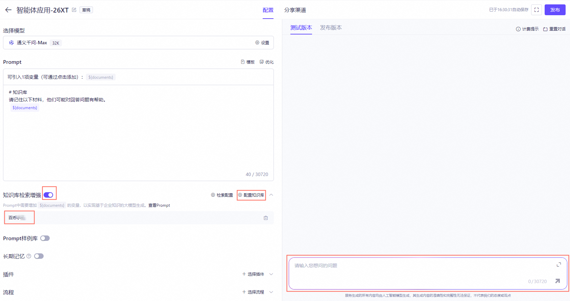Click 重置对话 to reset conversation
This screenshot has width=570, height=301.
(554, 29)
